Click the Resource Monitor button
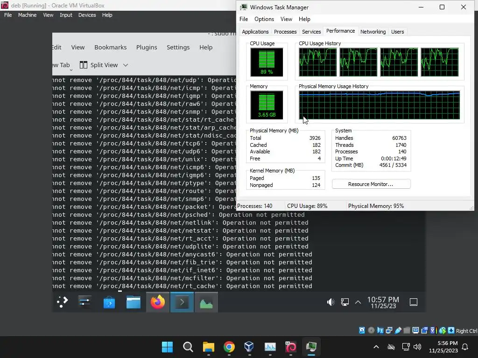 point(371,184)
